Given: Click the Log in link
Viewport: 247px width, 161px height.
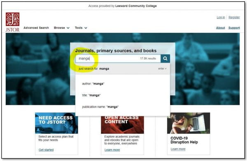Looking at the screenshot, I should 221,17.
